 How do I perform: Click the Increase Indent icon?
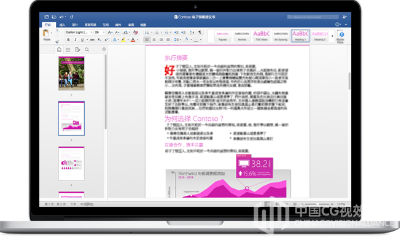coord(184,32)
